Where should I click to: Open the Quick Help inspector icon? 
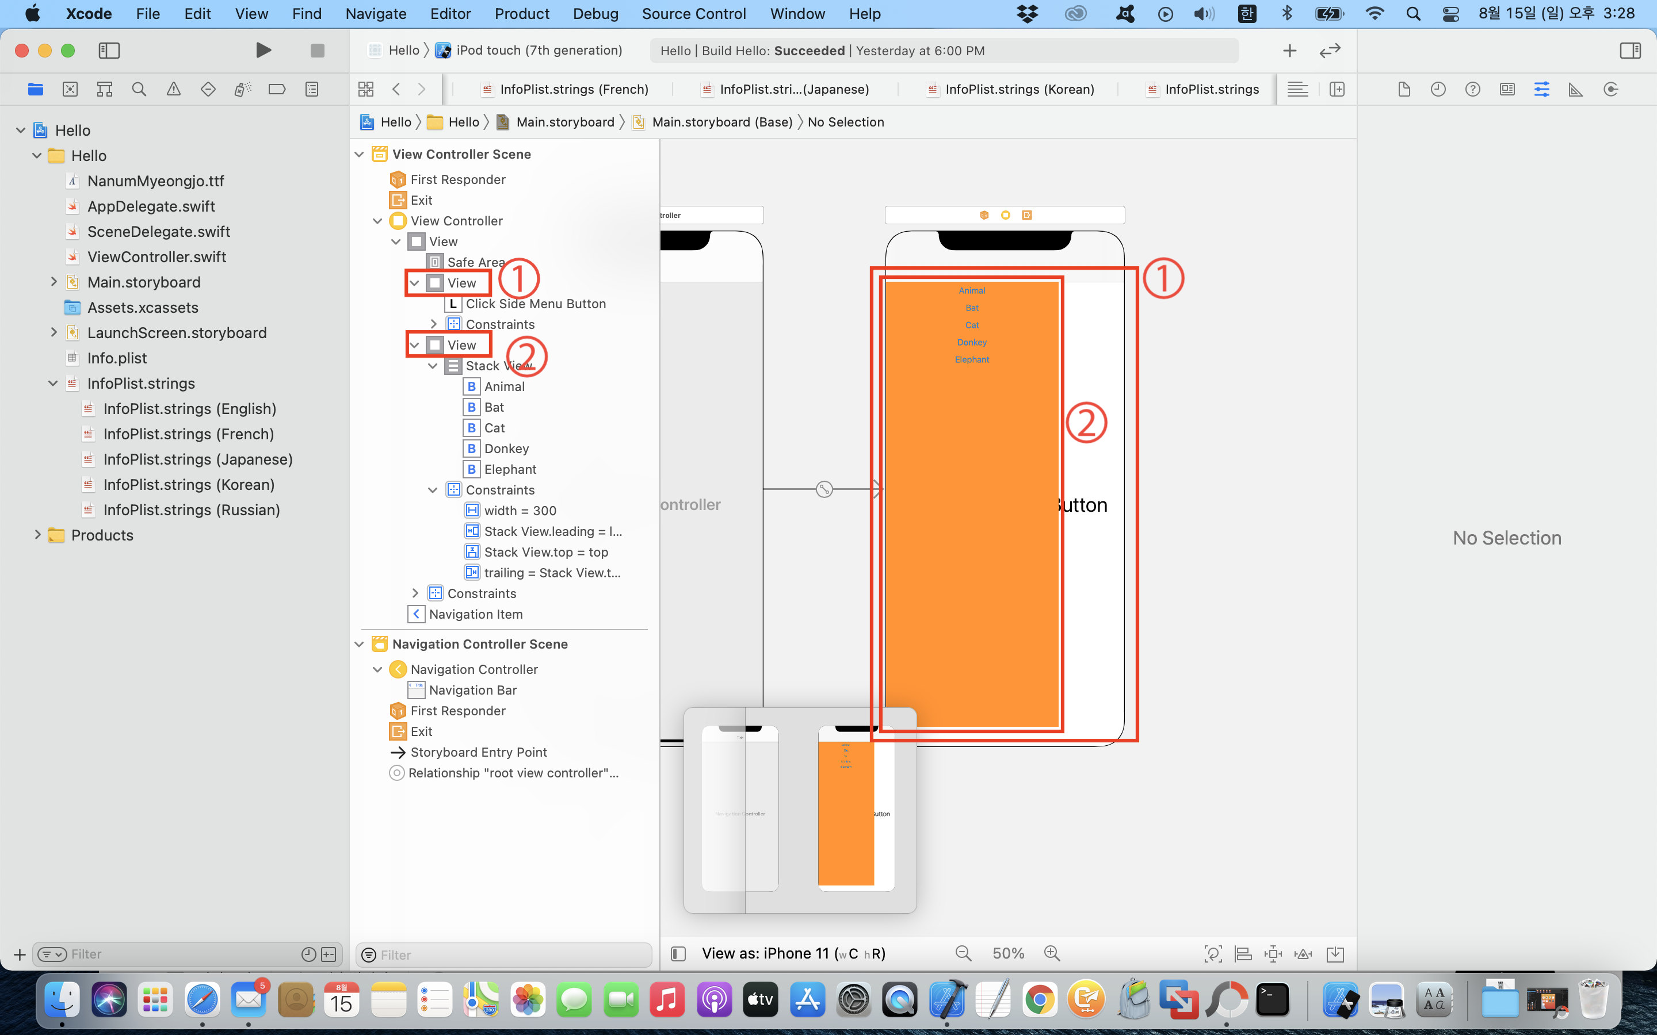click(1472, 89)
